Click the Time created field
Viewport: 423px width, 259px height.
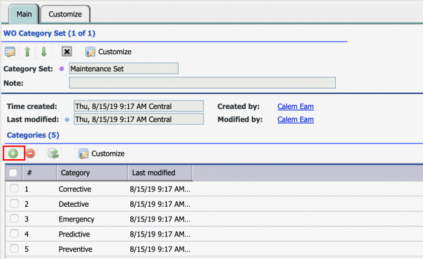(x=139, y=106)
